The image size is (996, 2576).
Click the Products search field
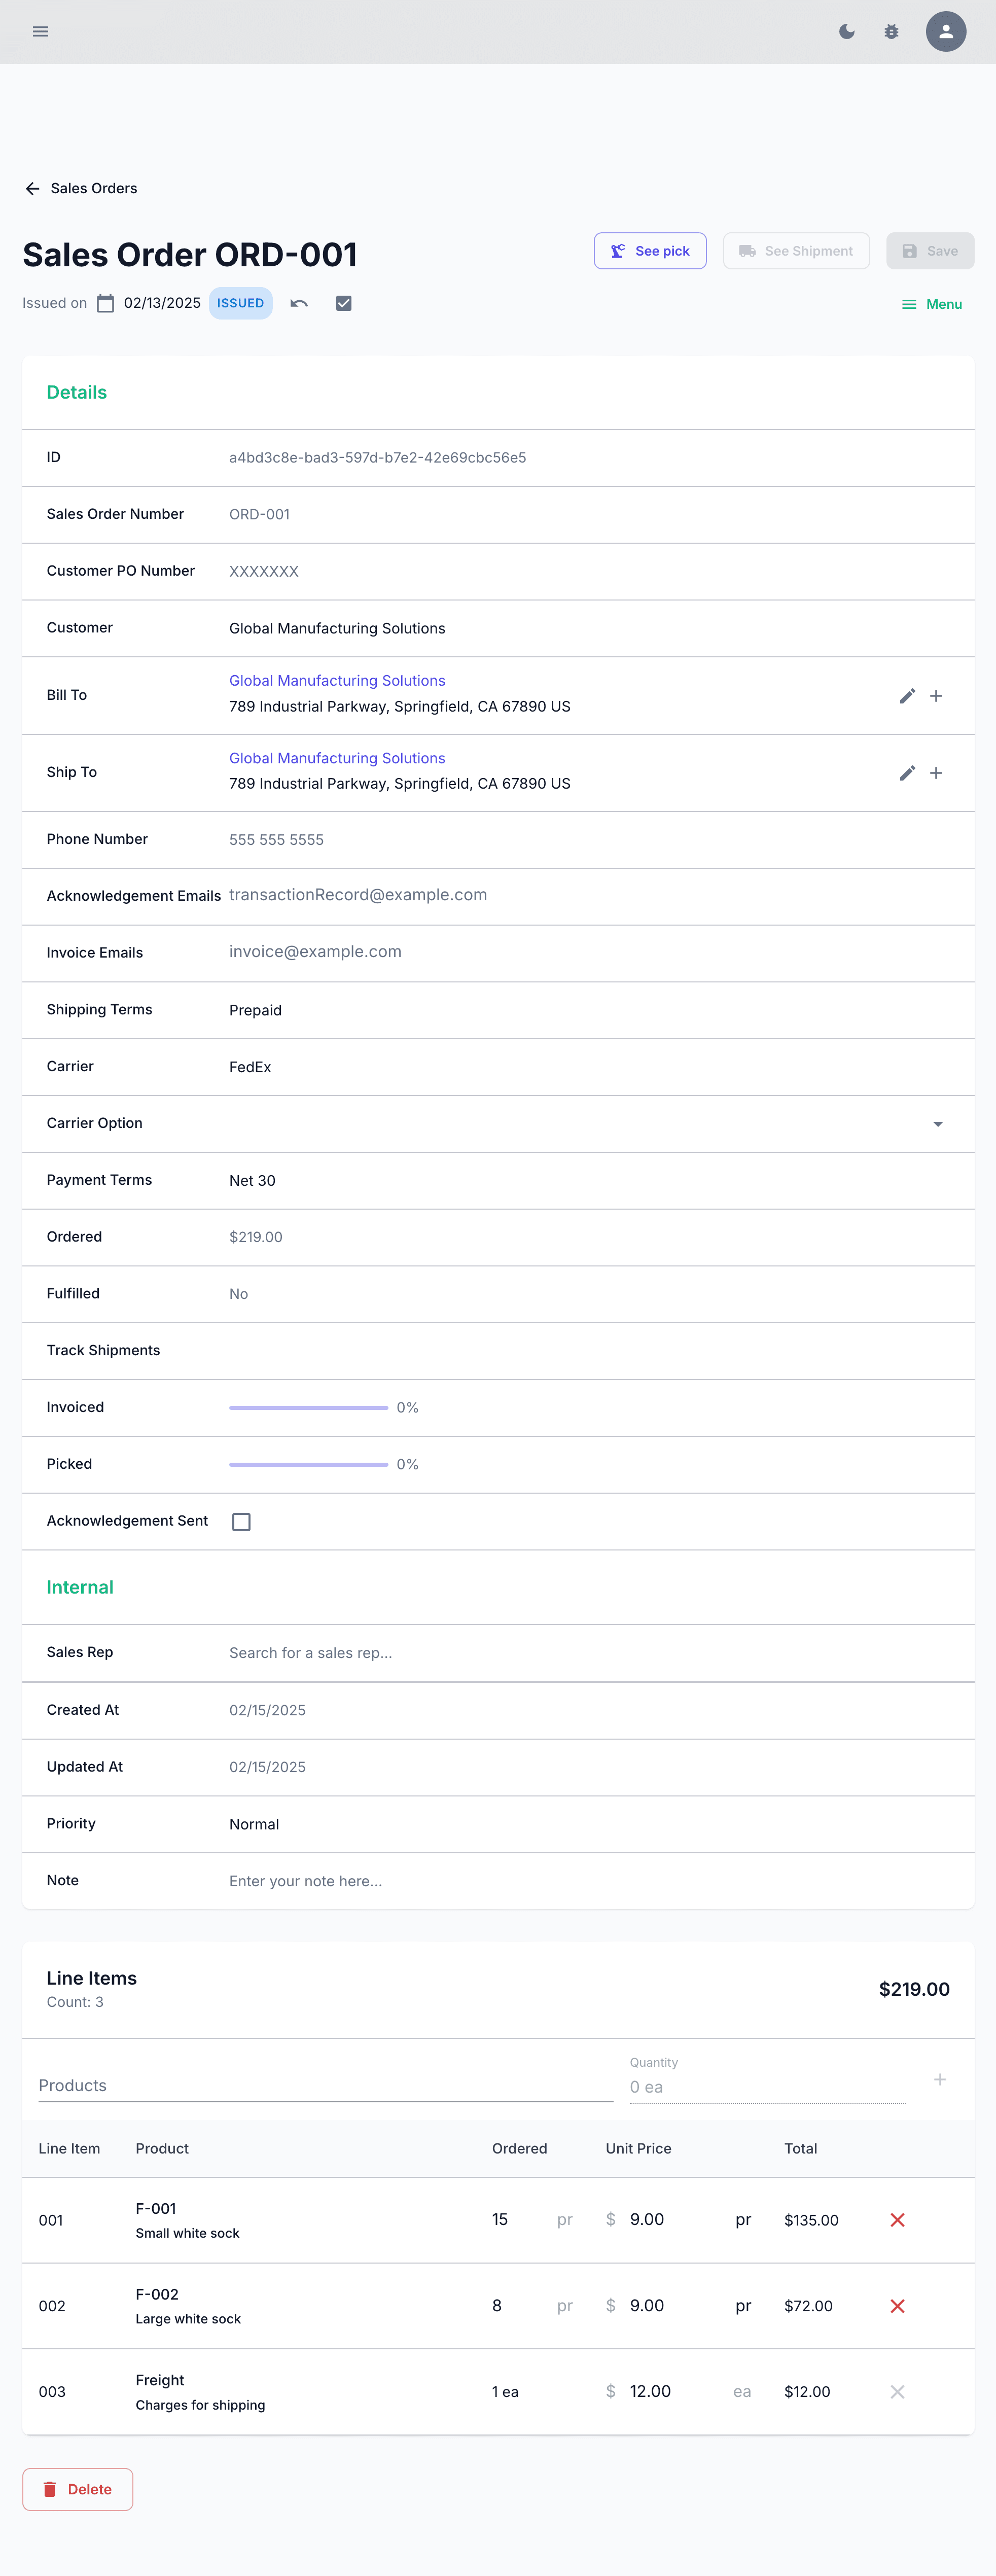[x=325, y=2086]
